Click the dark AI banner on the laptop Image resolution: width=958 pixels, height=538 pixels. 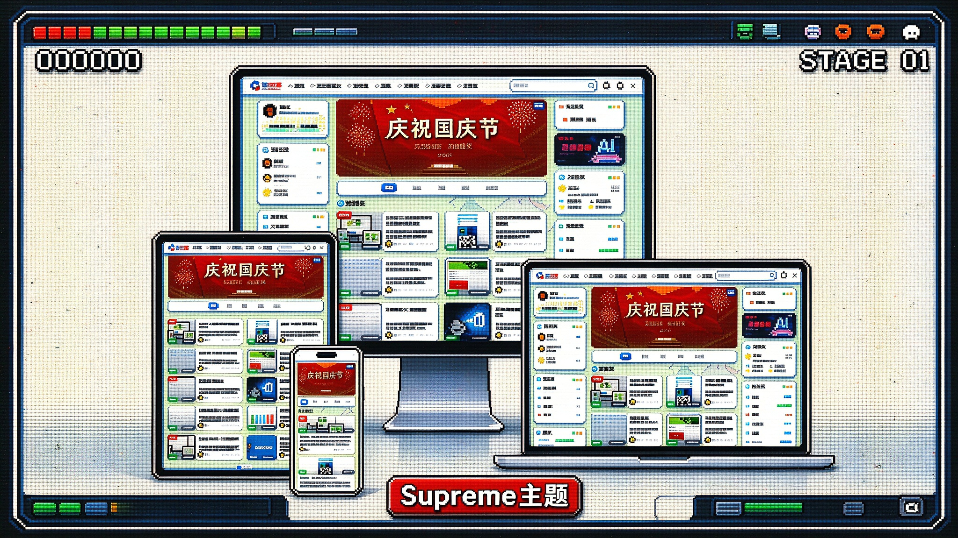click(769, 325)
